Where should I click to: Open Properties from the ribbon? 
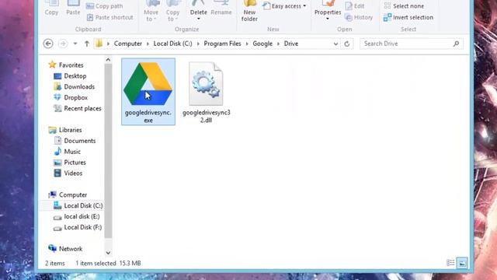tap(328, 11)
